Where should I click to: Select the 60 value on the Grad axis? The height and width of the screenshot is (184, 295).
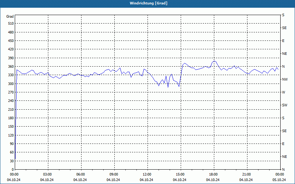(12, 152)
